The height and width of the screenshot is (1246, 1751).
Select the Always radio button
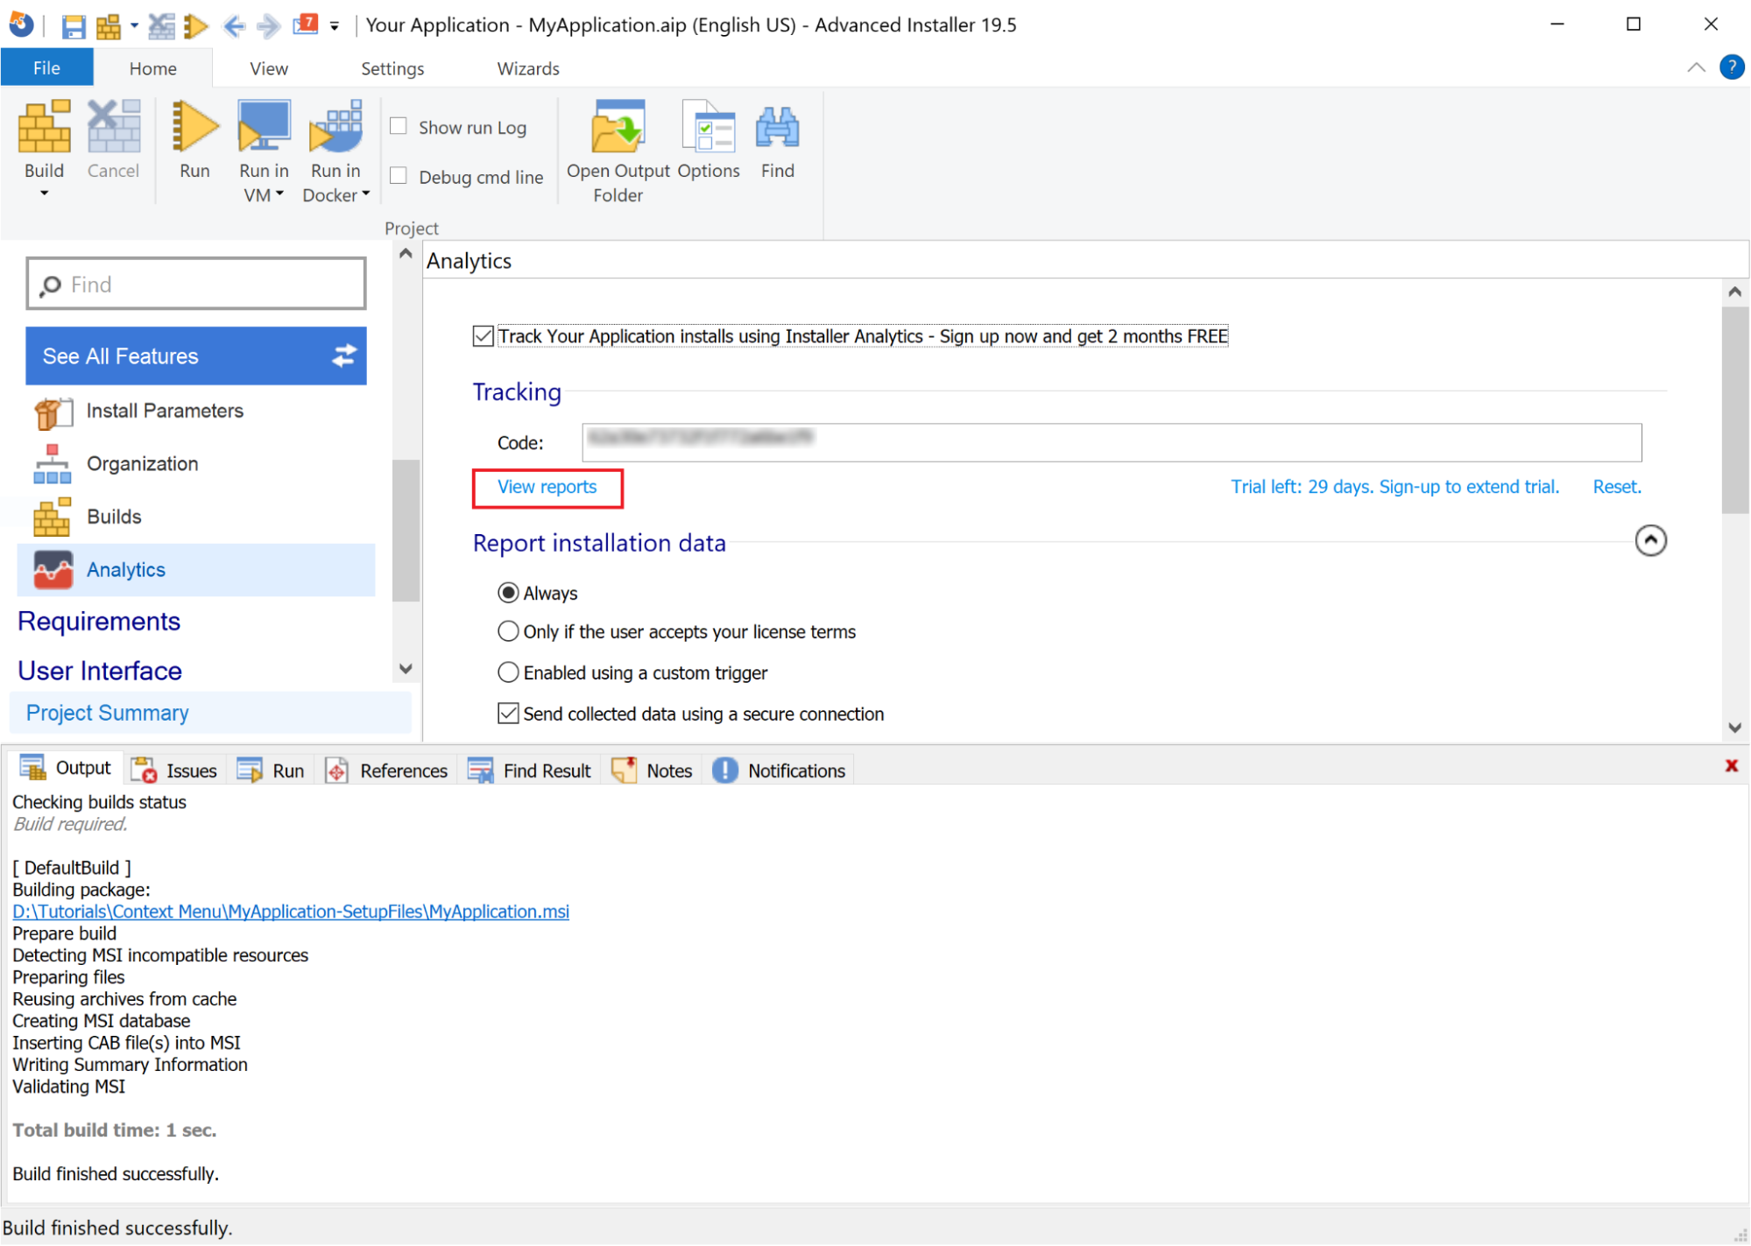click(508, 594)
